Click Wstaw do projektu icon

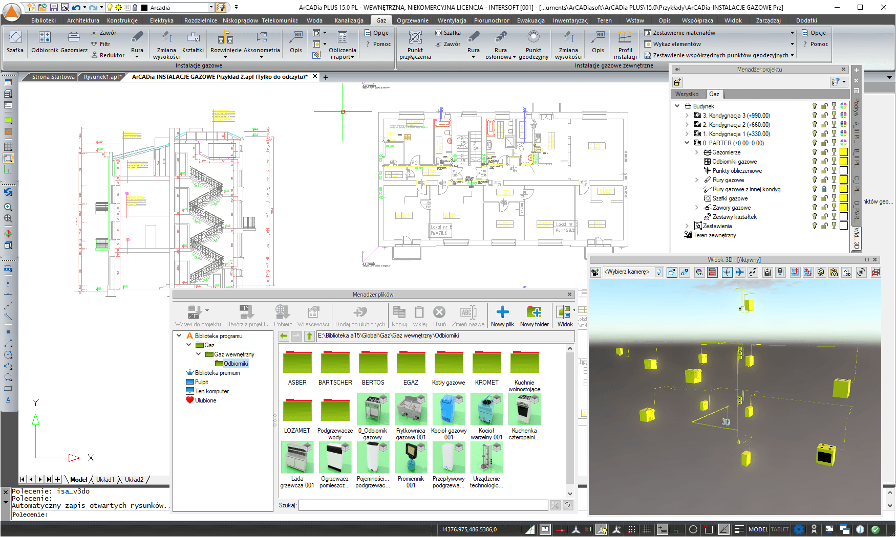(195, 311)
